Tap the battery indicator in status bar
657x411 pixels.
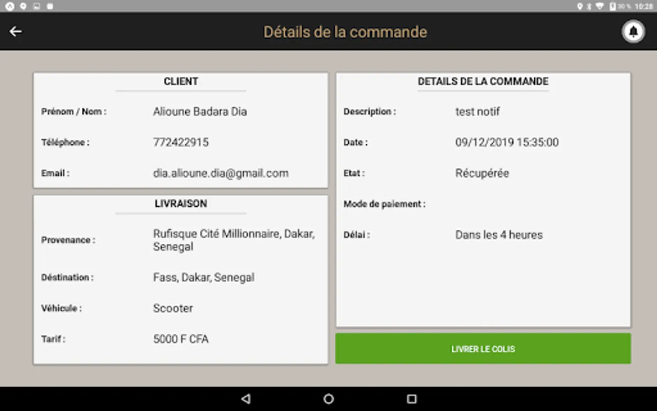613,6
